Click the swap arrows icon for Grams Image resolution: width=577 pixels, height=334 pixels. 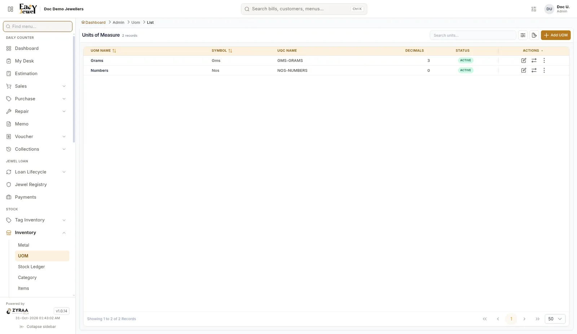pos(534,60)
